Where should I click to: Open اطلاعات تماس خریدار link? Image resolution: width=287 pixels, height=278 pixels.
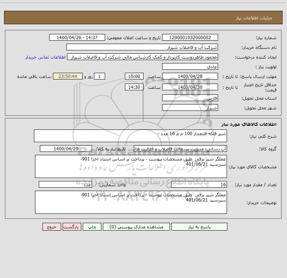45,57
